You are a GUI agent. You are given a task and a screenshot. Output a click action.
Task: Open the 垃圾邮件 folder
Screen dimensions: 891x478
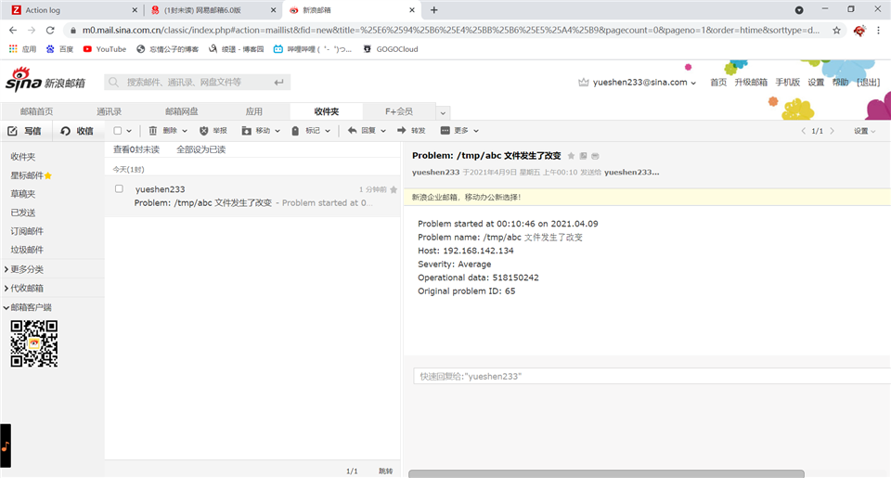coord(27,250)
